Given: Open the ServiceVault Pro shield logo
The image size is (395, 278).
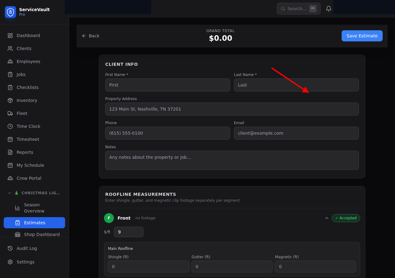Looking at the screenshot, I should click(x=10, y=12).
